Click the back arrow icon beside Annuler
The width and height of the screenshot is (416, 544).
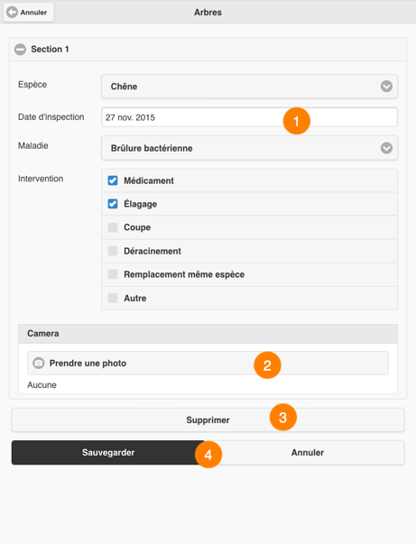[x=12, y=13]
